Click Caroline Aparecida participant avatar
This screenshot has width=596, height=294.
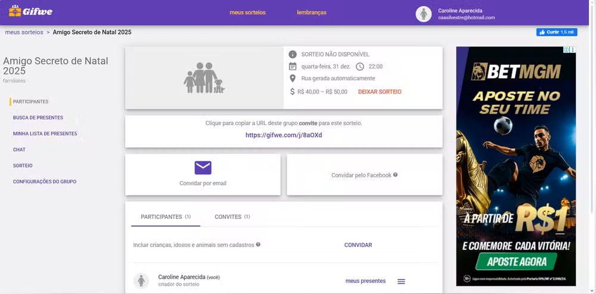coord(141,281)
